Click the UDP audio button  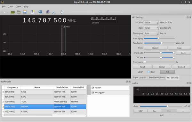click(140, 111)
